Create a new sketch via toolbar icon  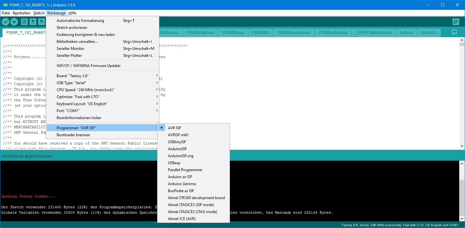24,22
